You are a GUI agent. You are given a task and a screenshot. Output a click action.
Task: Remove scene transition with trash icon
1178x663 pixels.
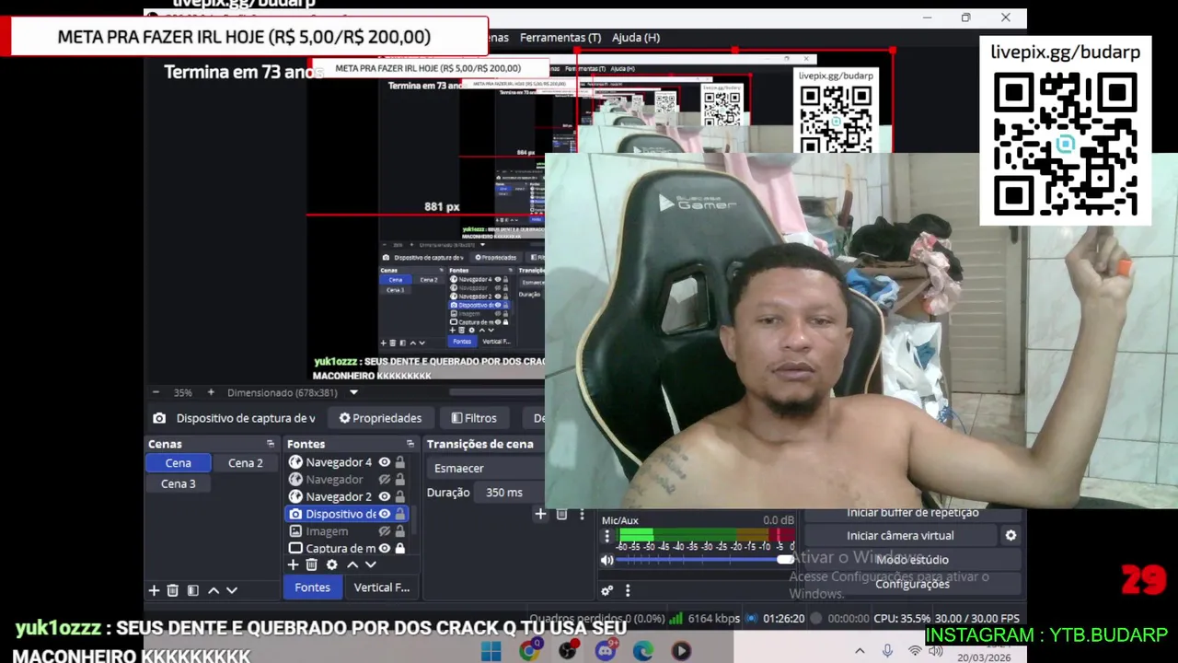(x=561, y=514)
